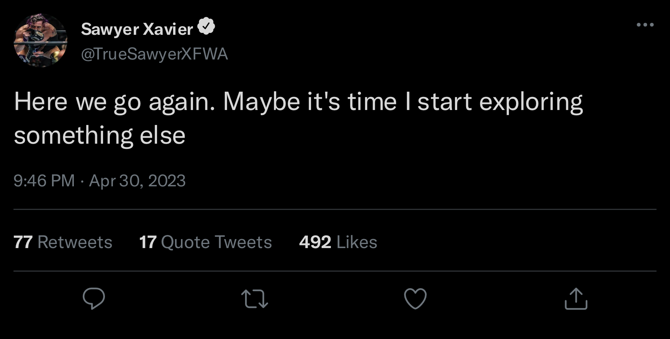The image size is (670, 339).
Task: Click the reply speech bubble icon
Action: 94,298
